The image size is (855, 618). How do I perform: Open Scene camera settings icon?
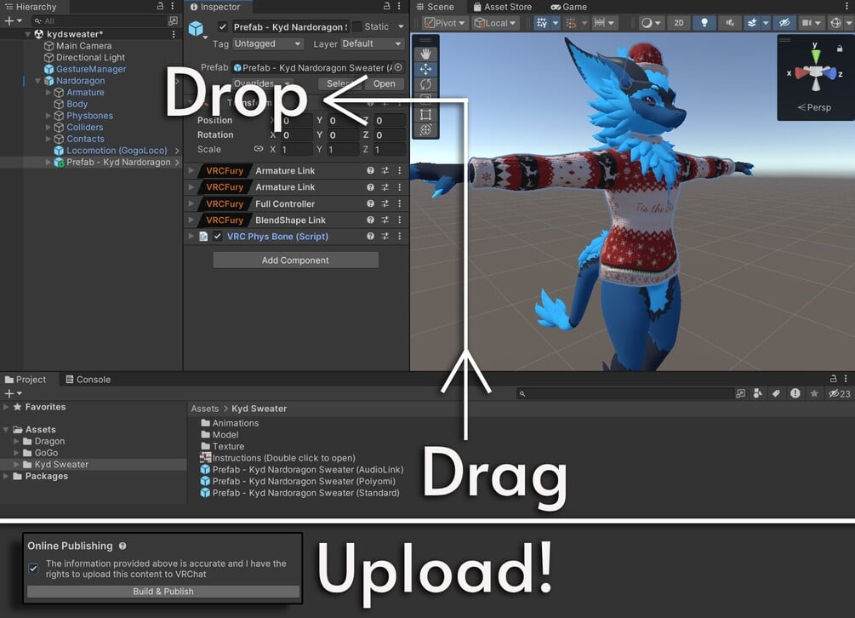click(807, 22)
